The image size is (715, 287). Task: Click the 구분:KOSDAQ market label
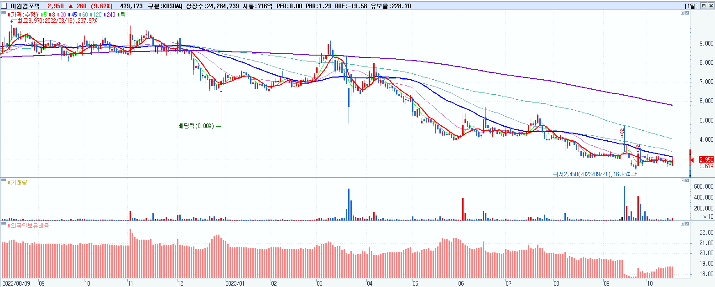pos(165,6)
